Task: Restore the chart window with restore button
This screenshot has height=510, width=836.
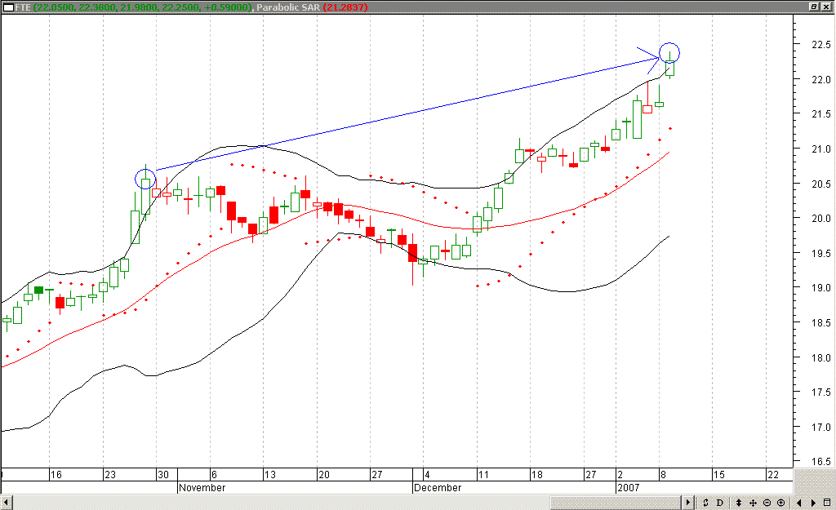Action: (x=814, y=7)
